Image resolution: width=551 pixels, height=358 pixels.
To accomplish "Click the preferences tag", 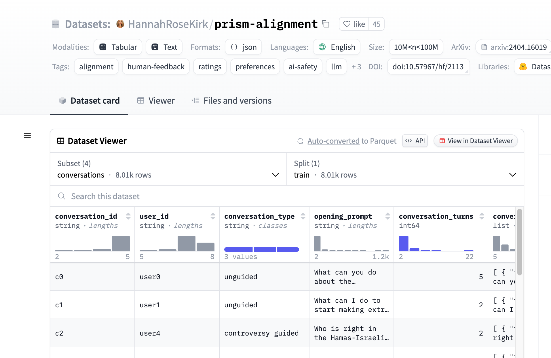I will (255, 67).
